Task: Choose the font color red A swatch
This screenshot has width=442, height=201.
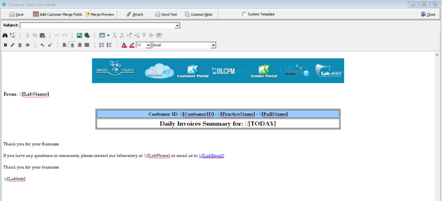Action: click(124, 45)
